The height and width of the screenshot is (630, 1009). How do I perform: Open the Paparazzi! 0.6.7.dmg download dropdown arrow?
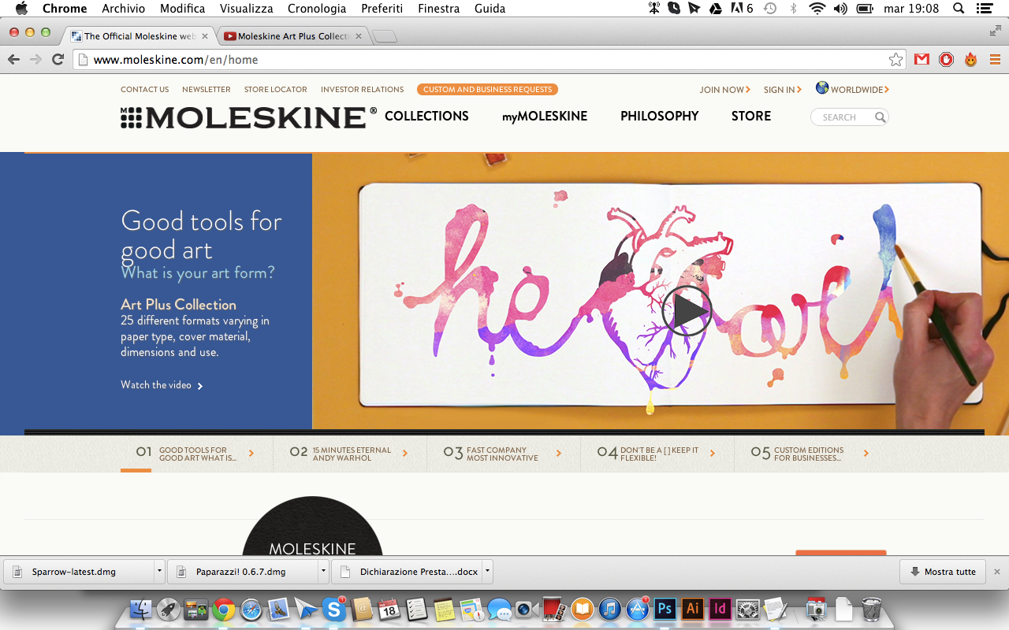[x=323, y=572]
